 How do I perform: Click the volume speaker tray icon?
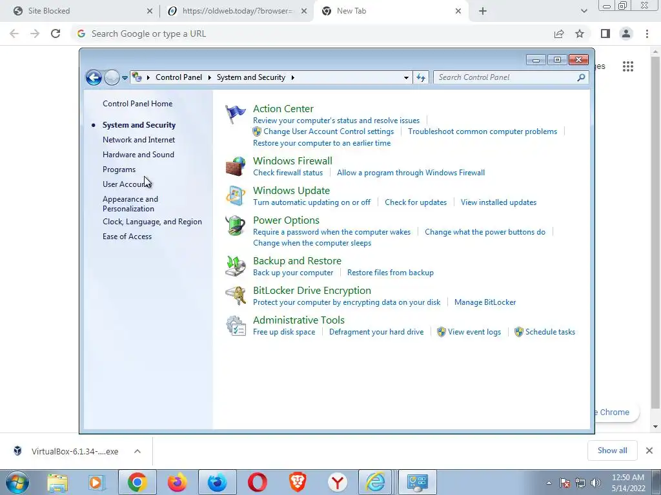click(x=596, y=483)
